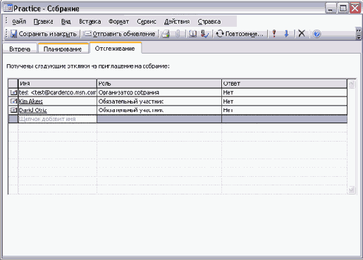The width and height of the screenshot is (363, 260).
Task: Click the add-name field in the attendee list
Action: click(57, 119)
